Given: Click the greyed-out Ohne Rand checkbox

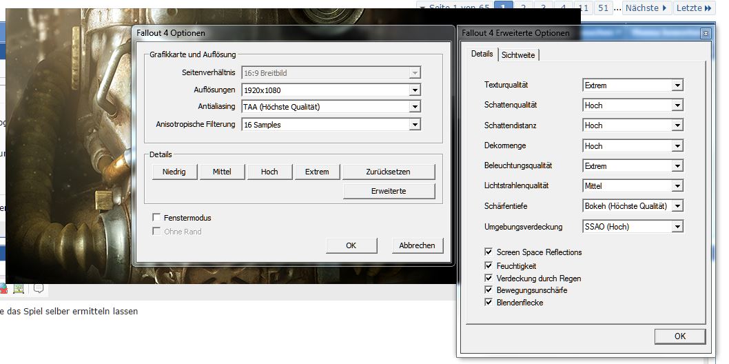Looking at the screenshot, I should coord(156,231).
